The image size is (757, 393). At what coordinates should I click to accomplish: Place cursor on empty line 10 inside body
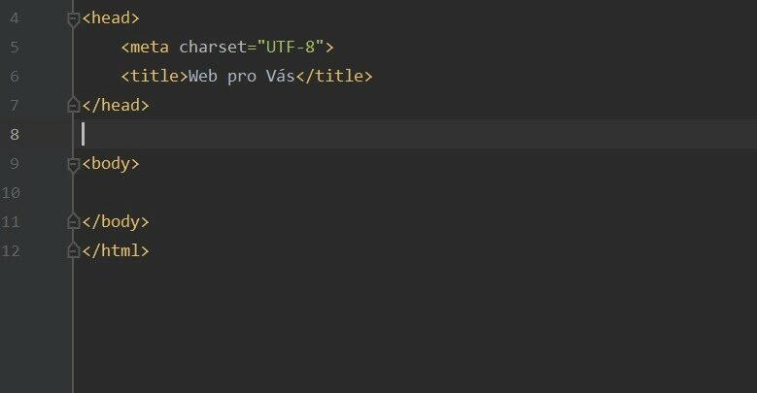pyautogui.click(x=415, y=193)
